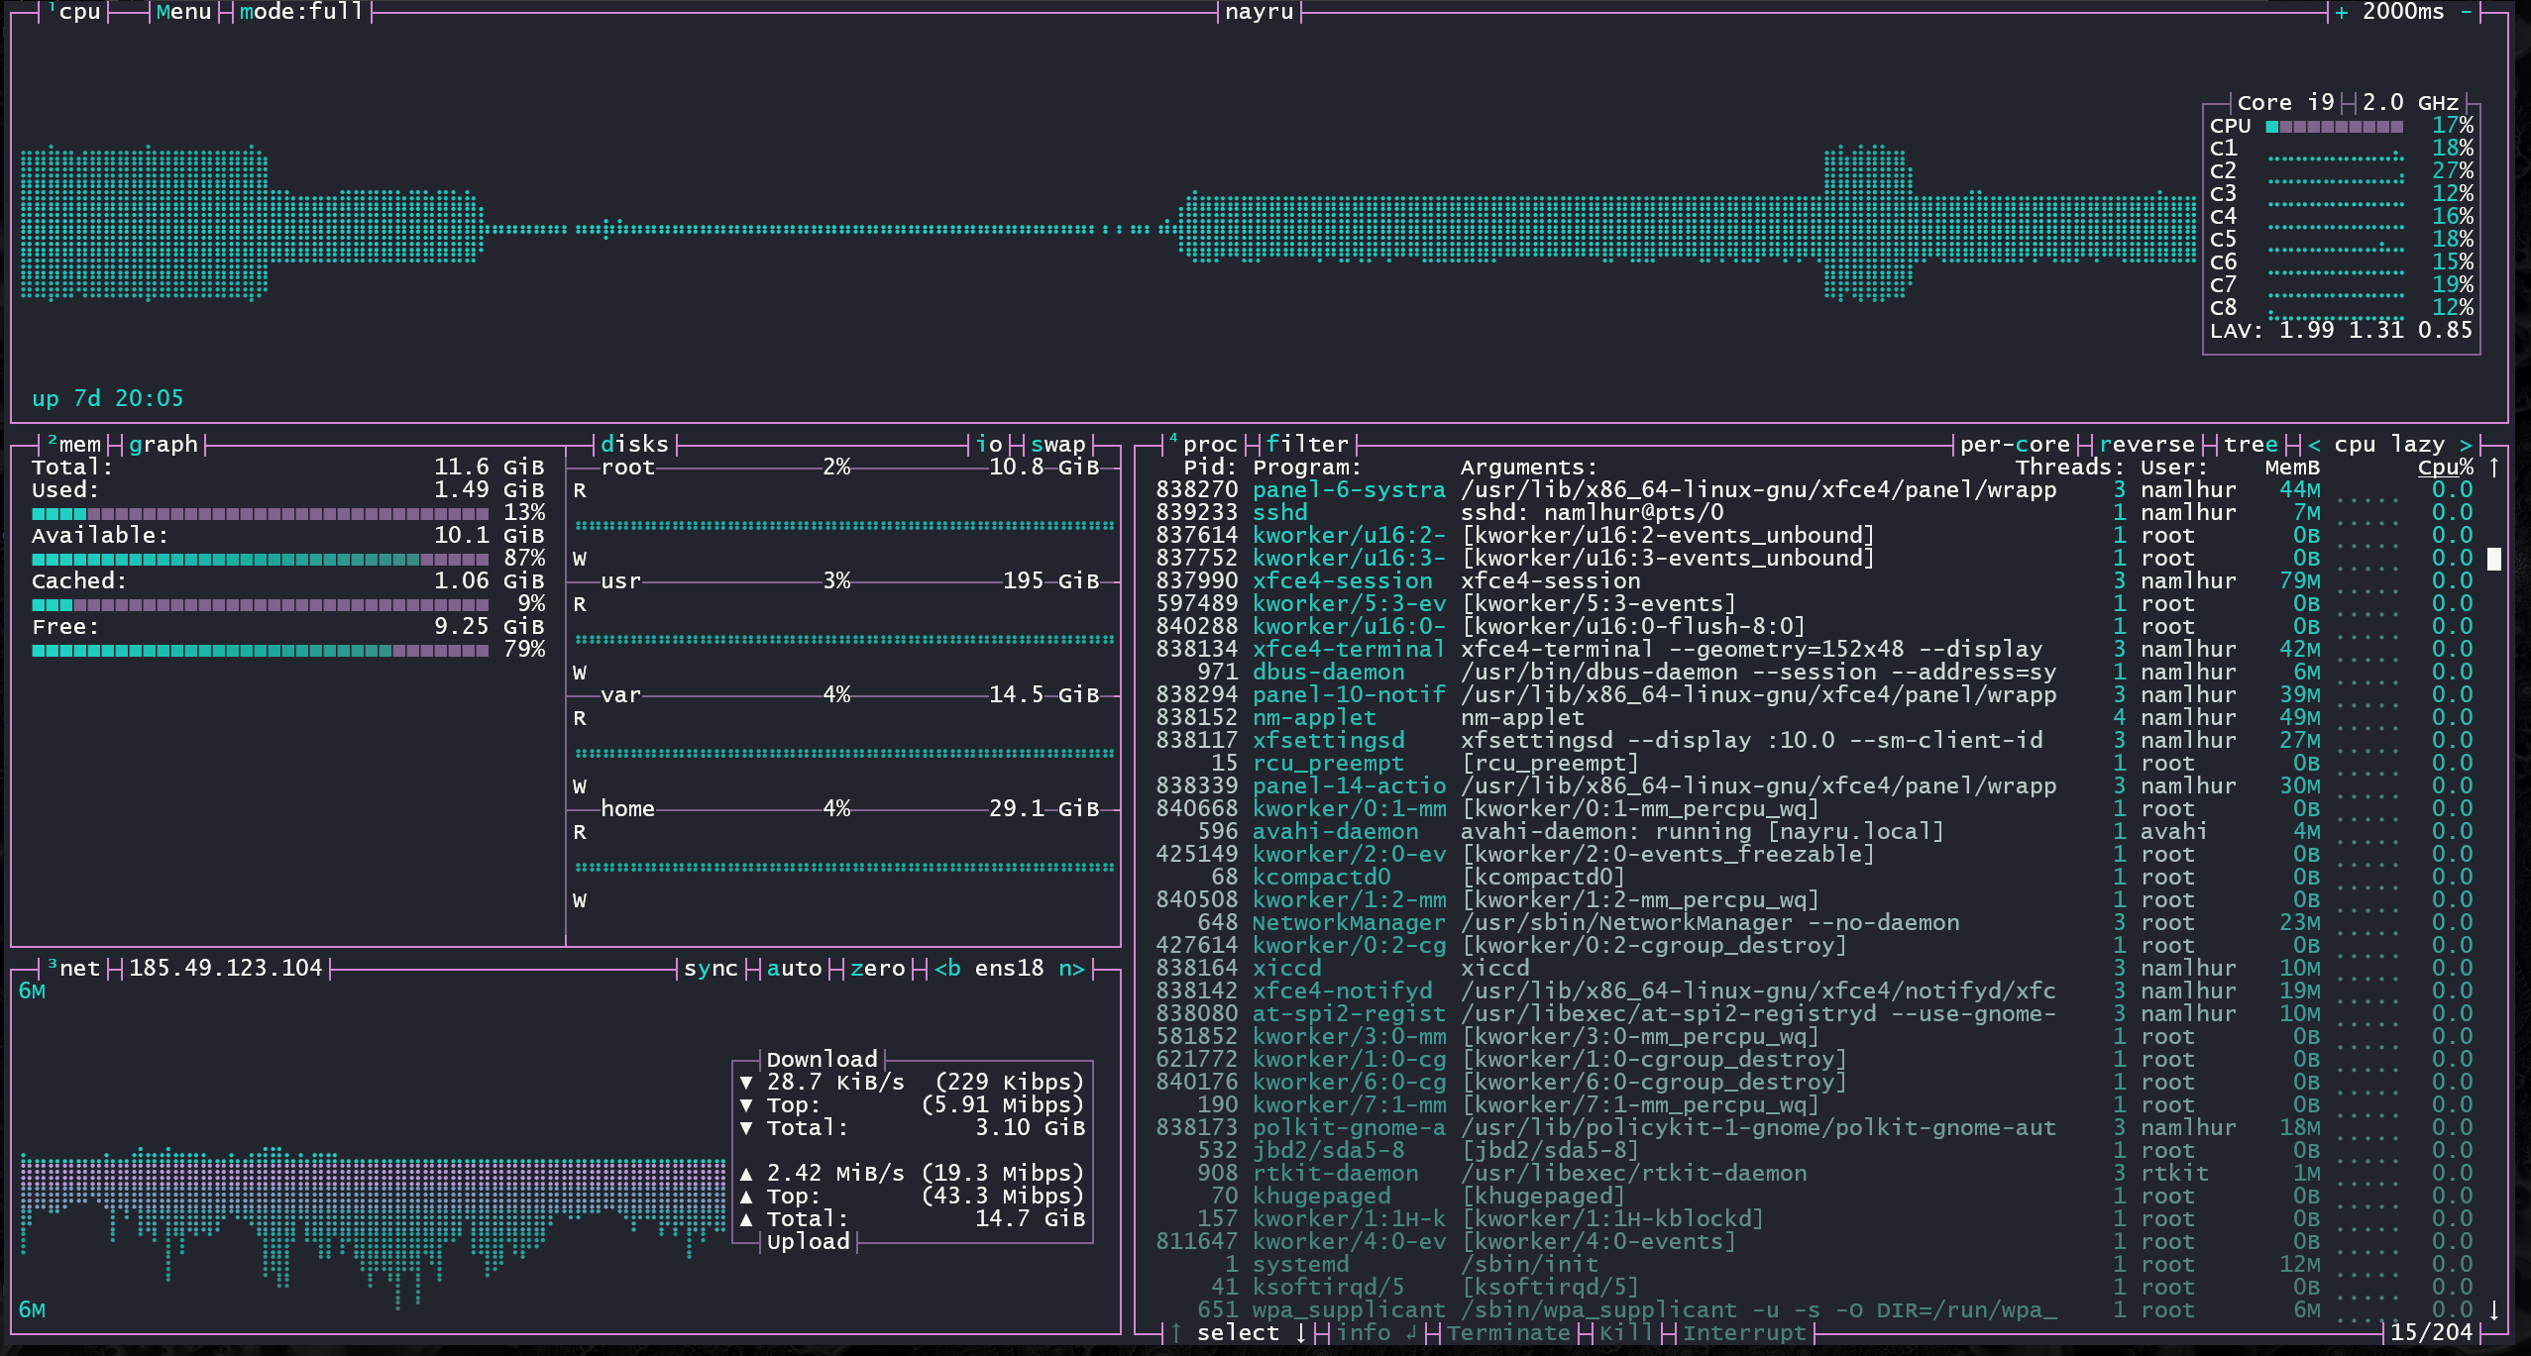Select the xfce4-session process row
This screenshot has width=2531, height=1356.
1343,581
